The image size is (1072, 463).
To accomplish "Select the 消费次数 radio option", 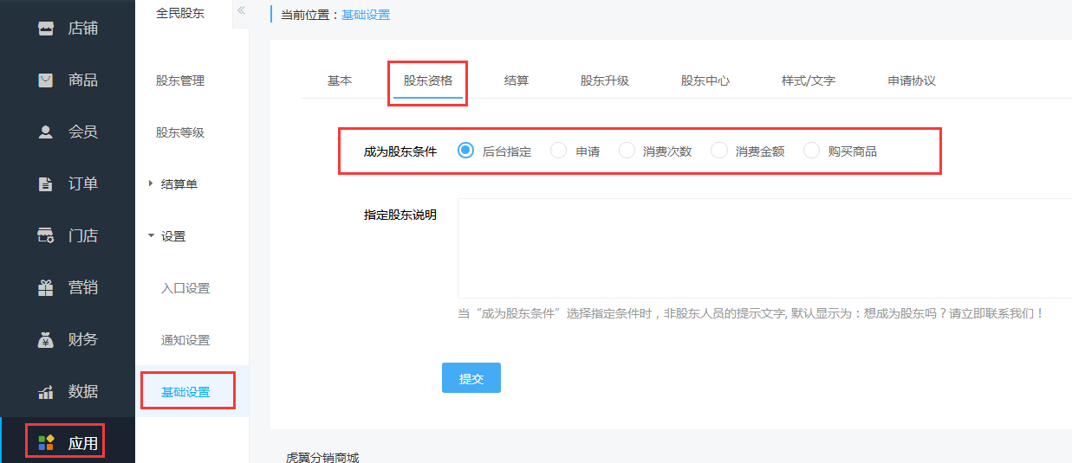I will point(627,151).
